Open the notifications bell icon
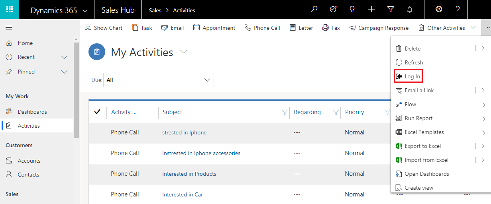Viewport: 491px width, 204px height. pyautogui.click(x=410, y=10)
